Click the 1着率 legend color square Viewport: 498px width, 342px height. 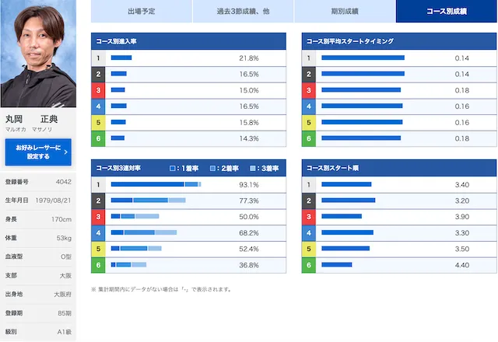pos(173,168)
